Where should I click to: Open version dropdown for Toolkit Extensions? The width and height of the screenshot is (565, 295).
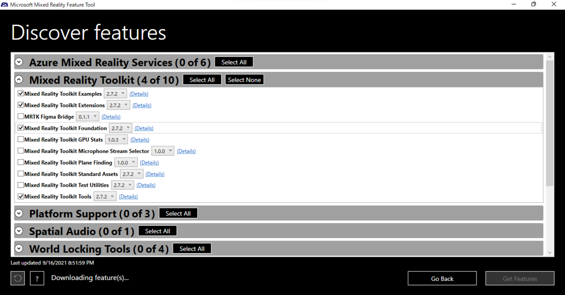pyautogui.click(x=119, y=105)
